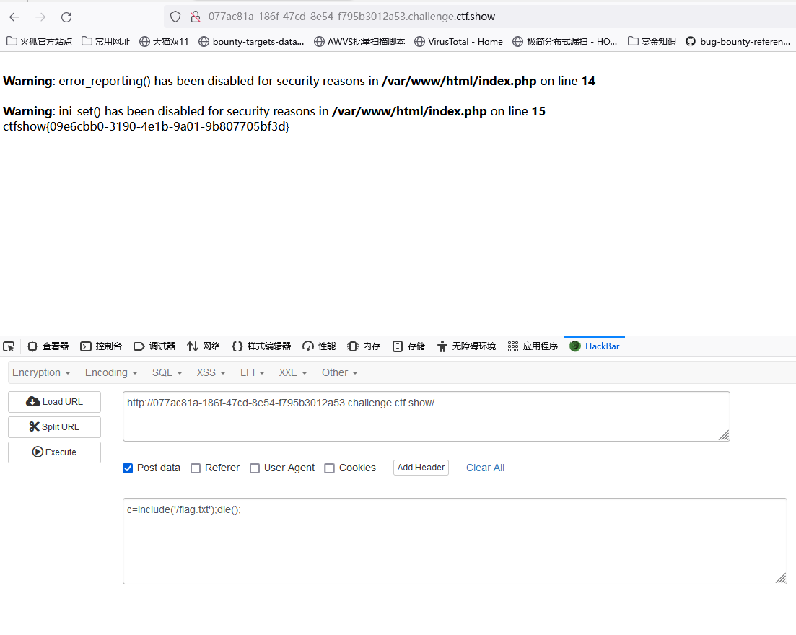796x635 pixels.
Task: Open the 常用网址 bookmark folder
Action: click(x=105, y=42)
